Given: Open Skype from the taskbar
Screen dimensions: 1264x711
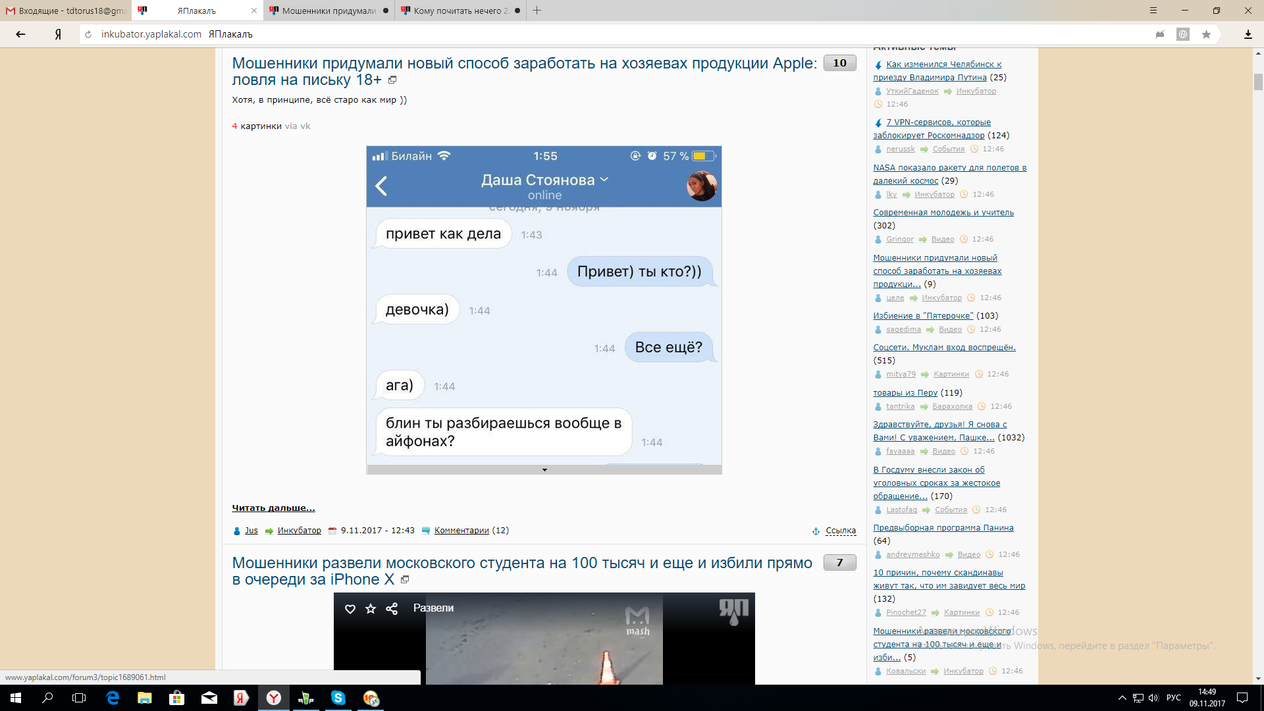Looking at the screenshot, I should tap(338, 698).
